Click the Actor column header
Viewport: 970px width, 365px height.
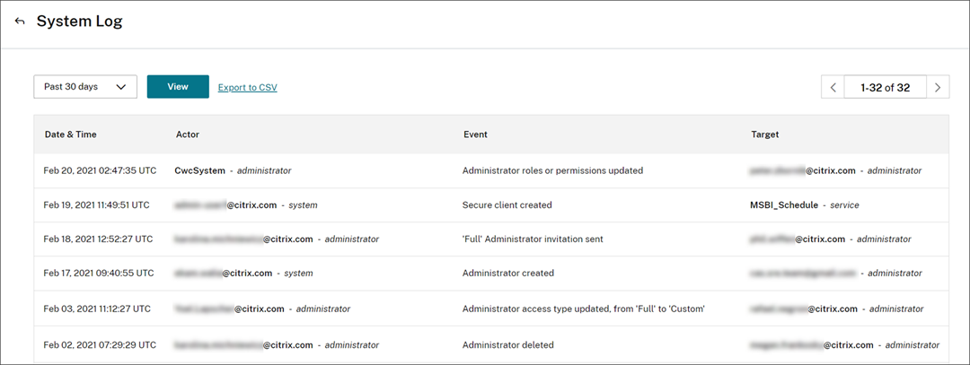coord(188,135)
